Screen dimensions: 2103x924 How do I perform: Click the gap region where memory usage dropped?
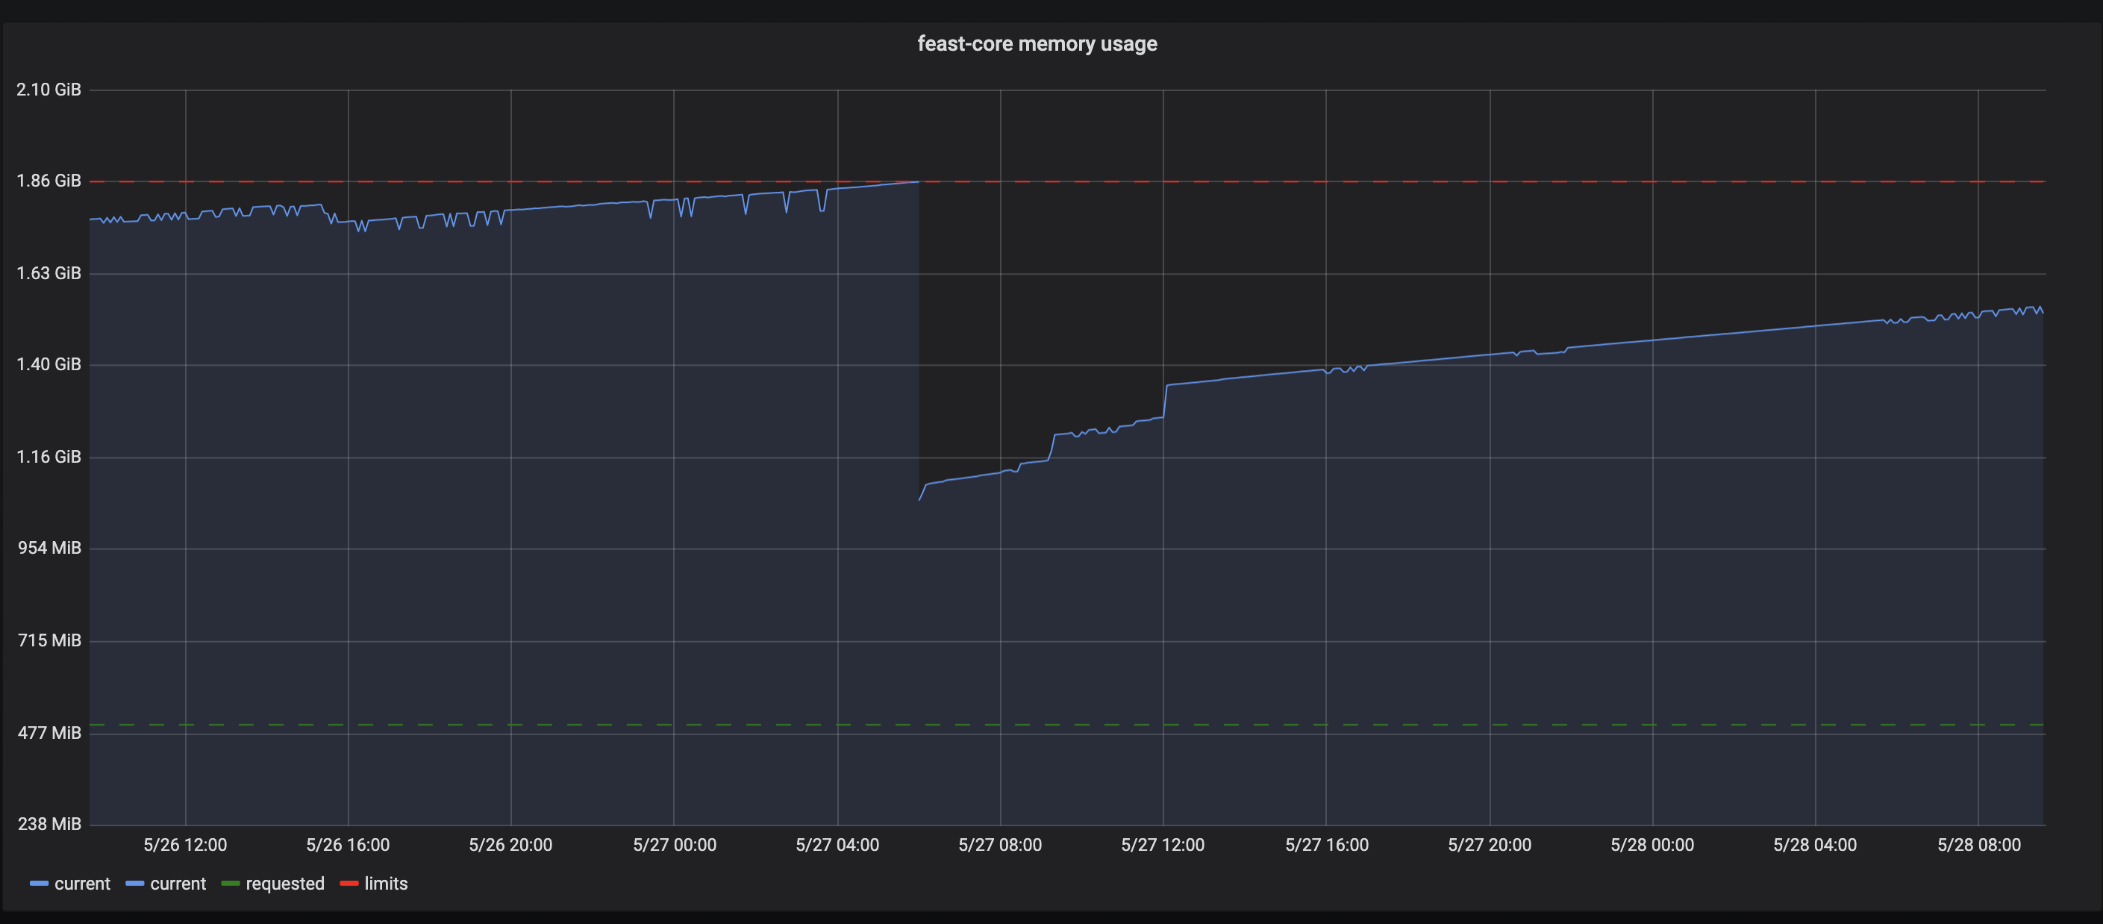click(1037, 326)
